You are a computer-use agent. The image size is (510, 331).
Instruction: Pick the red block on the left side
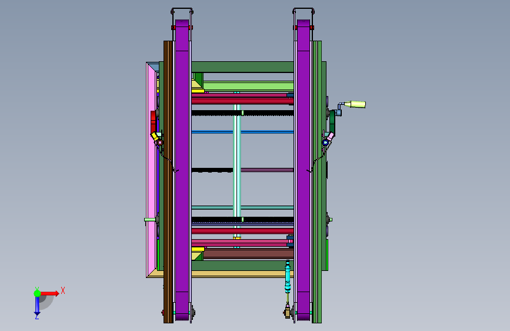(153, 121)
